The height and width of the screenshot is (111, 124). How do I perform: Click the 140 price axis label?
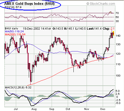(x=118, y=36)
